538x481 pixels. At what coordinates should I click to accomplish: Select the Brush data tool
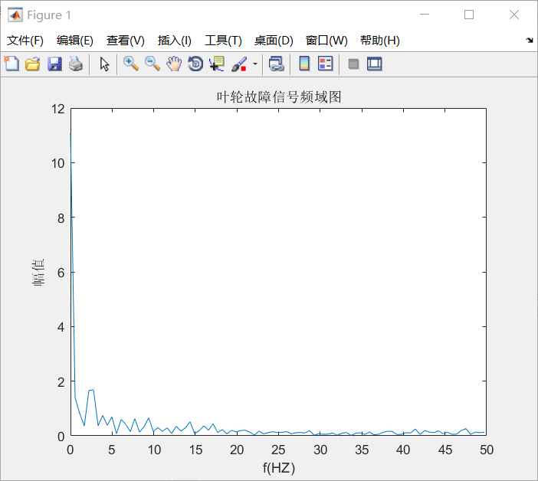coord(239,64)
